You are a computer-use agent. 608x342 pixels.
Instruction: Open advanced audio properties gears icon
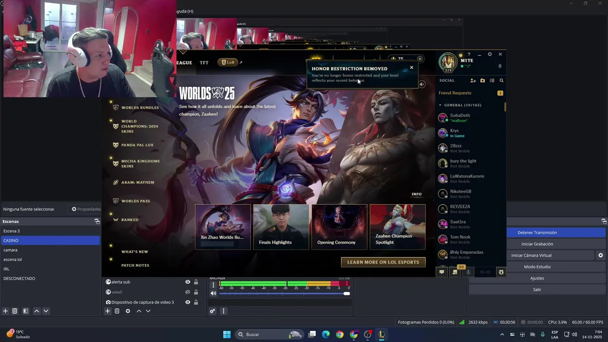pyautogui.click(x=212, y=311)
